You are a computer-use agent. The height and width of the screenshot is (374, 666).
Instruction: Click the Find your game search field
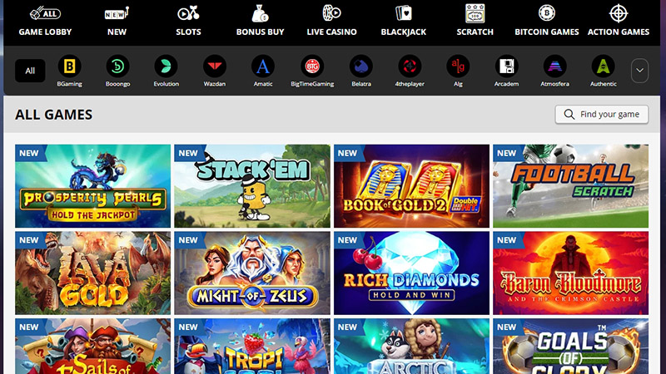[601, 115]
